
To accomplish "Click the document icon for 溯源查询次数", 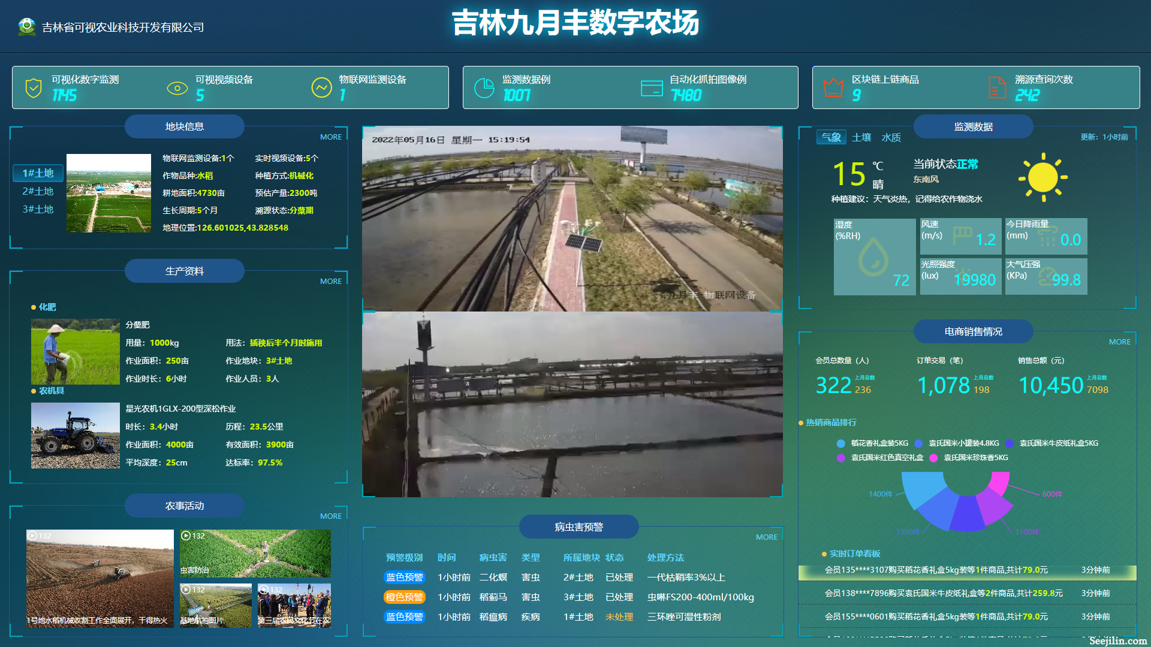I will pos(997,88).
